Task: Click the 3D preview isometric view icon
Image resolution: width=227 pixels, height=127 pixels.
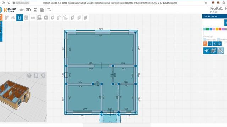Action: (x=29, y=75)
